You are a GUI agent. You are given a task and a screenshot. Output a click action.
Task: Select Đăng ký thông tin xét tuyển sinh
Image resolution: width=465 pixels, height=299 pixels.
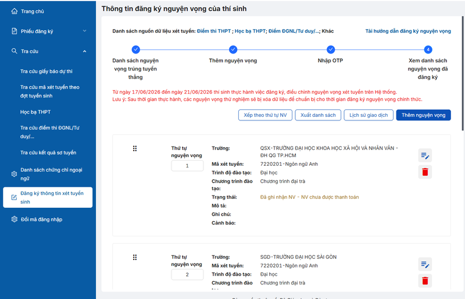(x=48, y=197)
